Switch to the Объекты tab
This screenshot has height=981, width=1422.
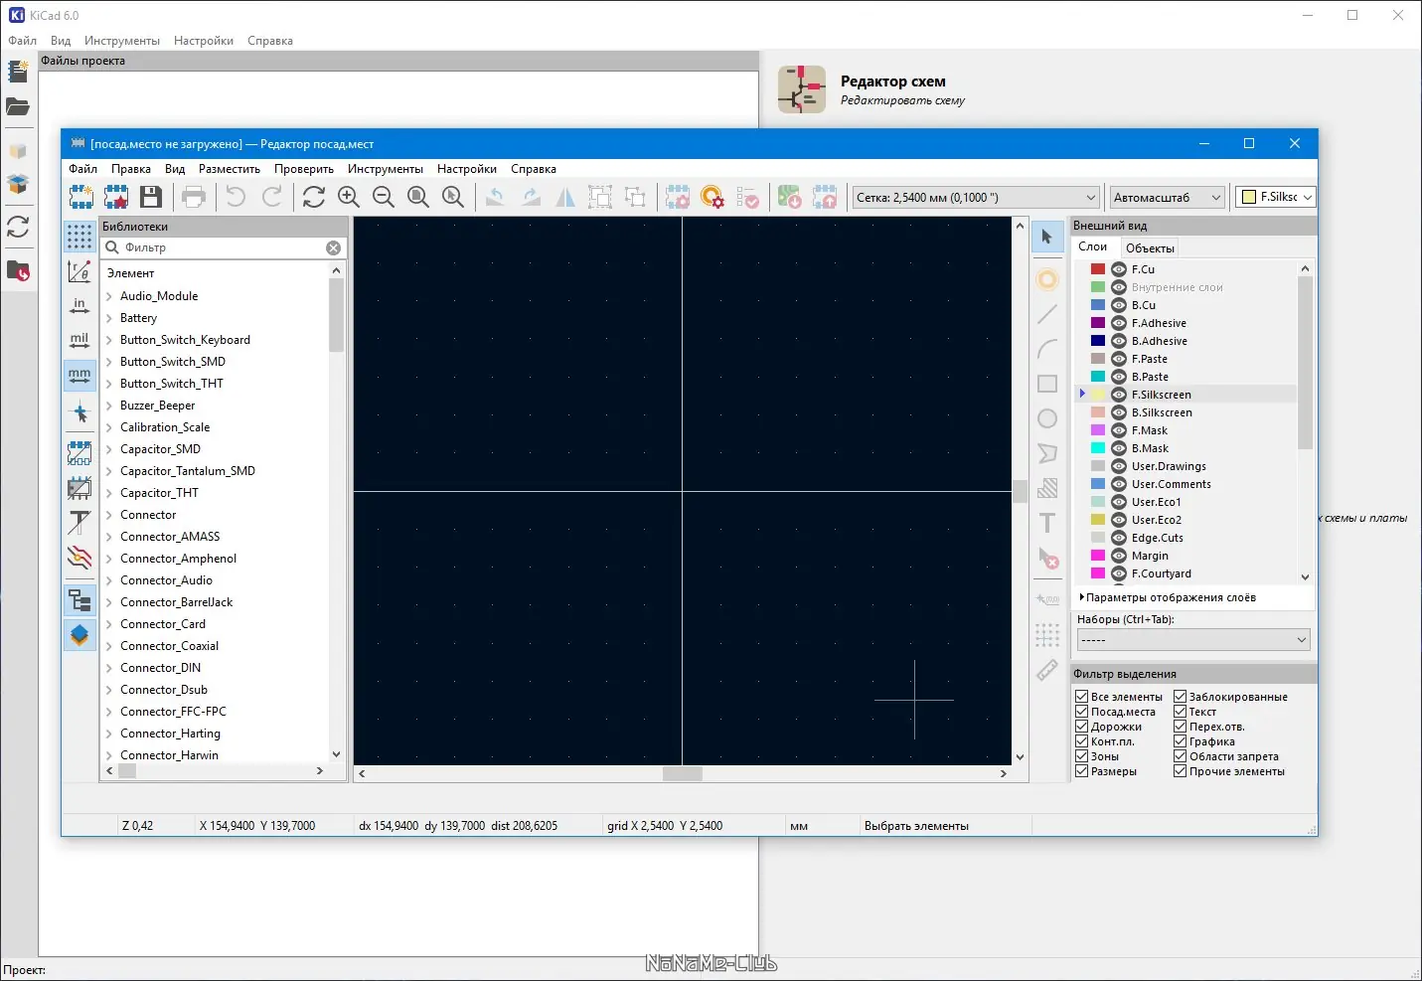1150,248
